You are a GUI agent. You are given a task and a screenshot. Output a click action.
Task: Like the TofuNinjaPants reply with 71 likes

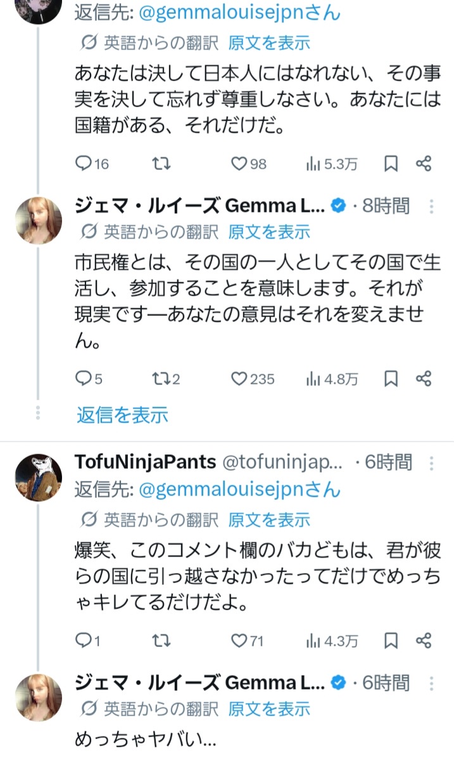pyautogui.click(x=238, y=641)
